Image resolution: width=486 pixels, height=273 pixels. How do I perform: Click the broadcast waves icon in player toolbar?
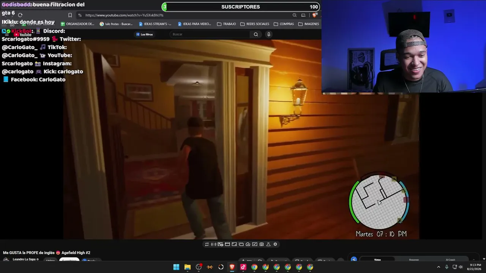pyautogui.click(x=214, y=244)
